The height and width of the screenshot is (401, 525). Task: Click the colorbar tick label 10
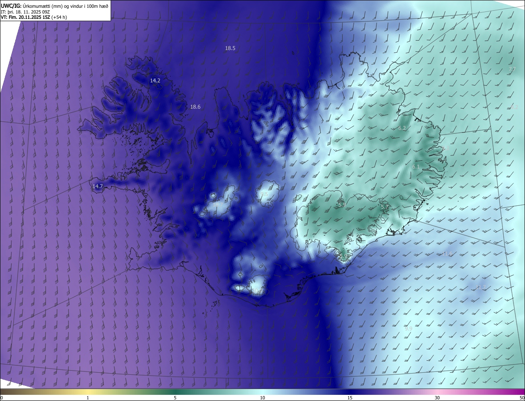[x=262, y=398]
